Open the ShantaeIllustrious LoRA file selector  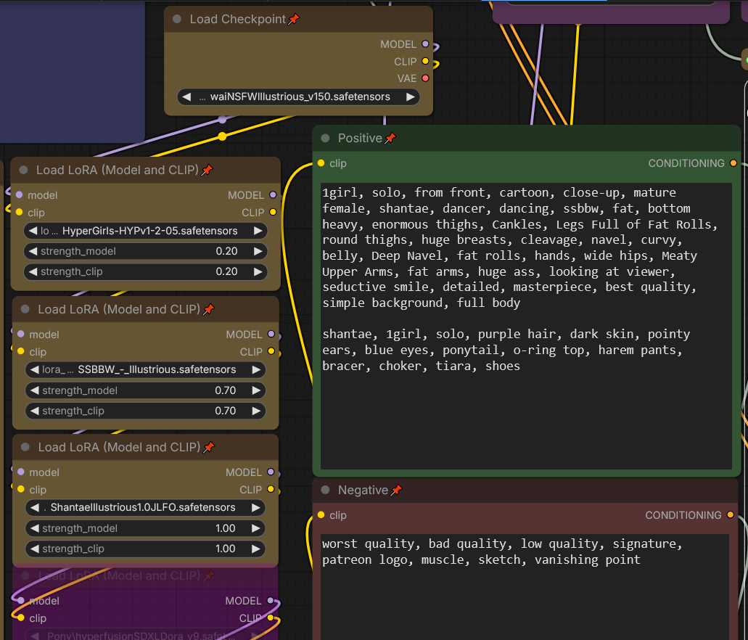(x=145, y=507)
